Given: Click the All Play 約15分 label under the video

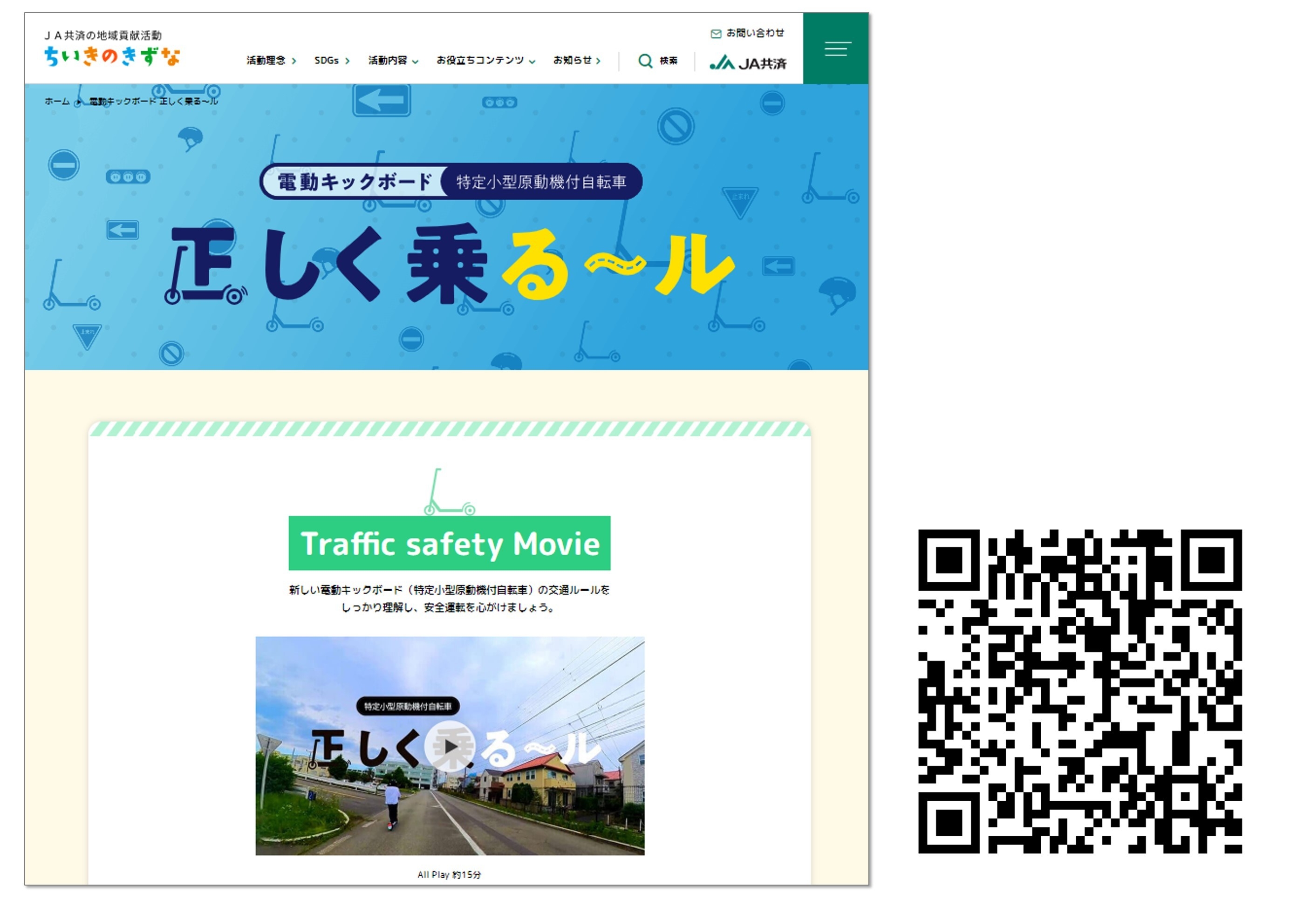Looking at the screenshot, I should point(450,874).
